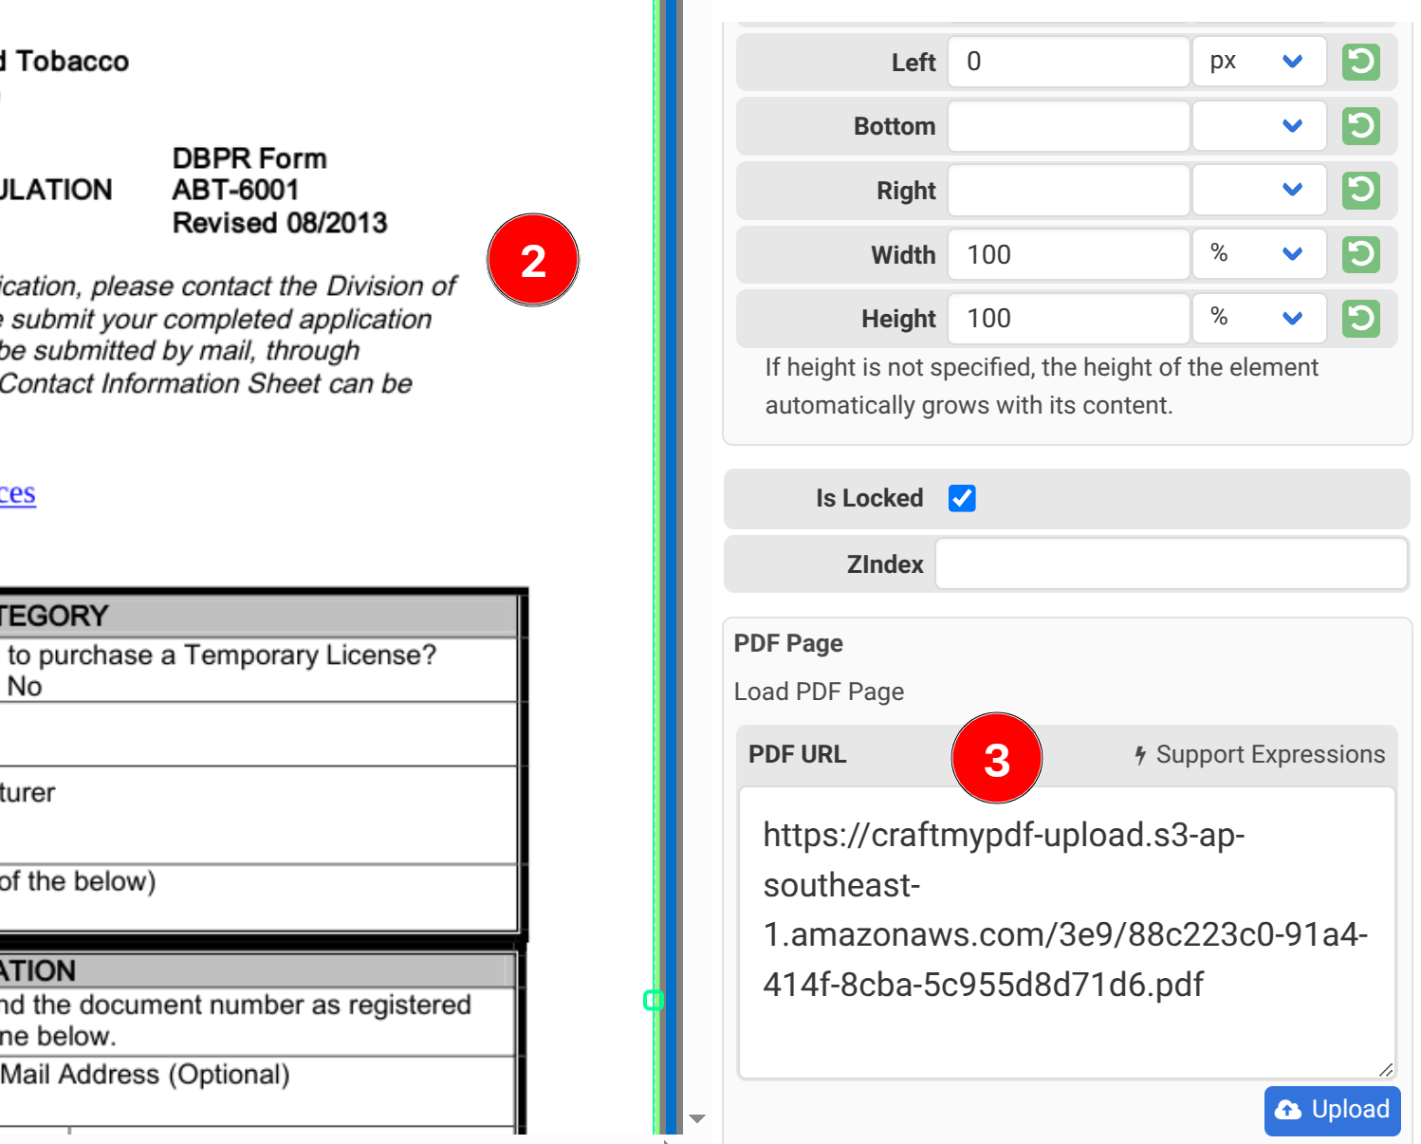1421x1144 pixels.
Task: Open the Width unit percent dropdown
Action: coord(1259,254)
